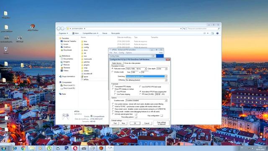Click Abrir in Explorer toolbar
Image resolution: width=268 pixels, height=151 pixels.
(75, 34)
